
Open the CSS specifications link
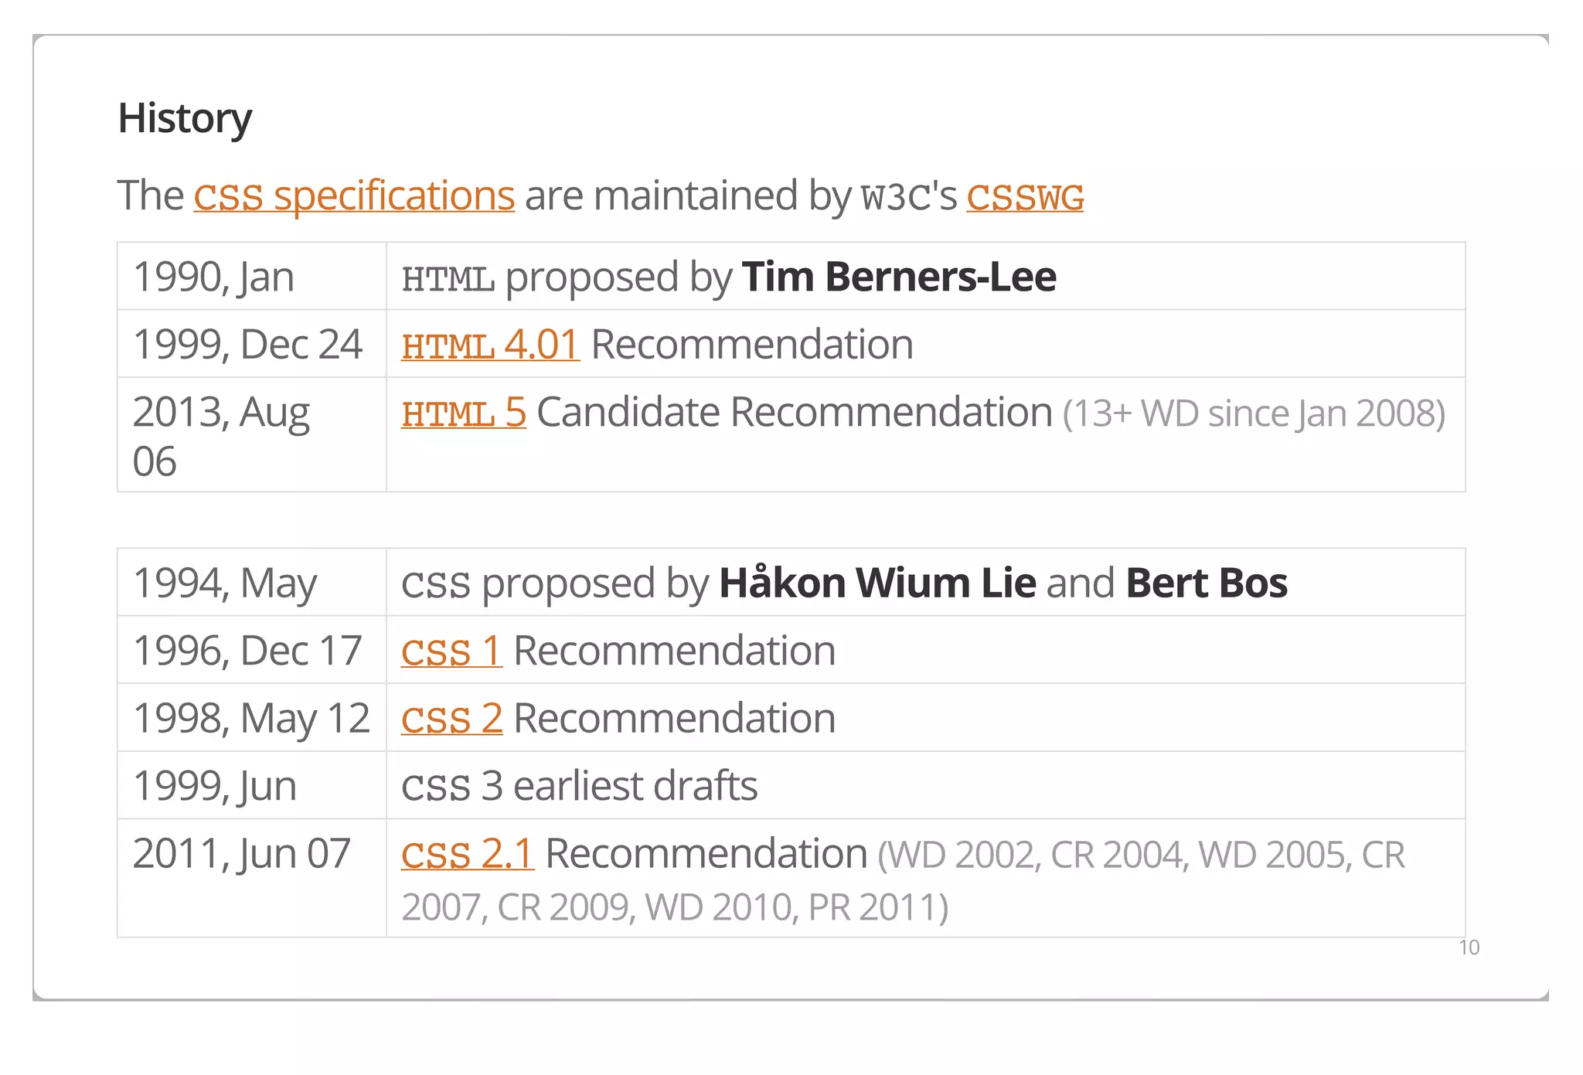point(353,196)
